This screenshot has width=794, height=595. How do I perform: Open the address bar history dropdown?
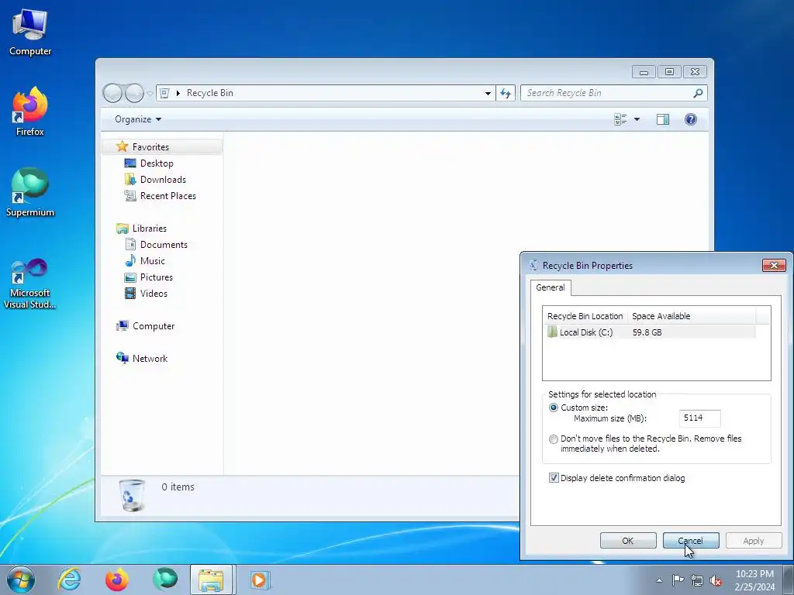click(x=488, y=93)
